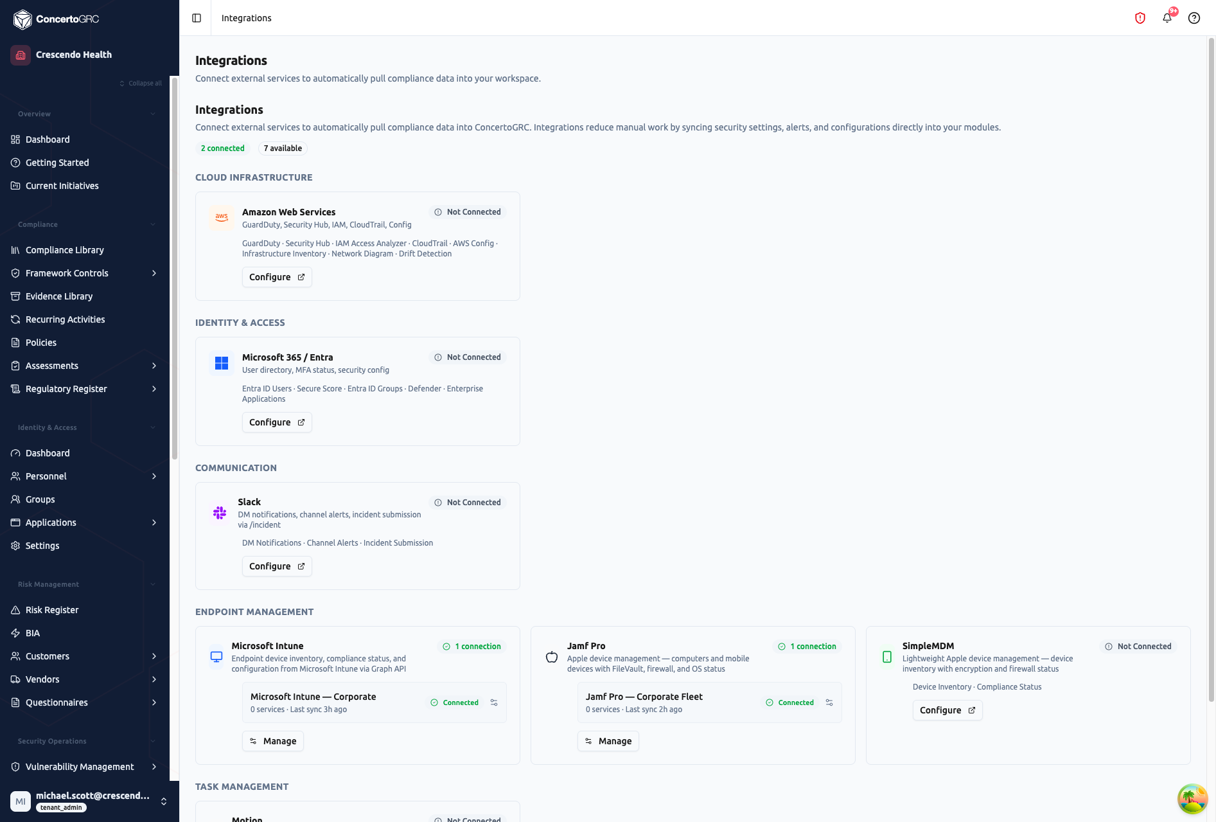Click the main page vertical scrollbar
The image size is (1216, 822).
pos(1211,370)
